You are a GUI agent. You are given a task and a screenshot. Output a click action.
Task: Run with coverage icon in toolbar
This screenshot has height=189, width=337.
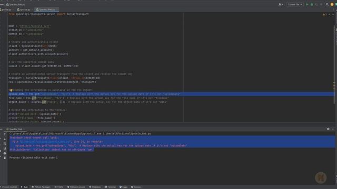tap(316, 5)
